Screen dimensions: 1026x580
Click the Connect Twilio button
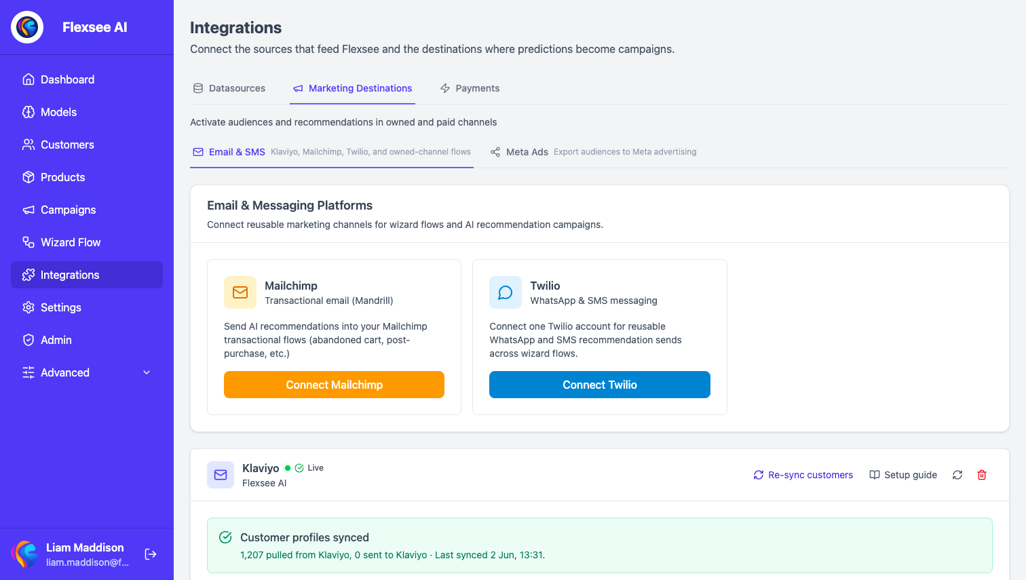[600, 385]
